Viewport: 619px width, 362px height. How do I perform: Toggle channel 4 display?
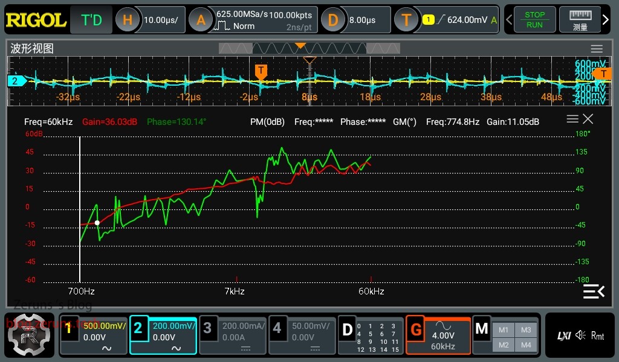277,329
